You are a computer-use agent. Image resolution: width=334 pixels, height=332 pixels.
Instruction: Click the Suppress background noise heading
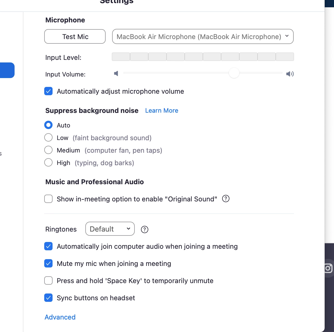[x=92, y=111]
